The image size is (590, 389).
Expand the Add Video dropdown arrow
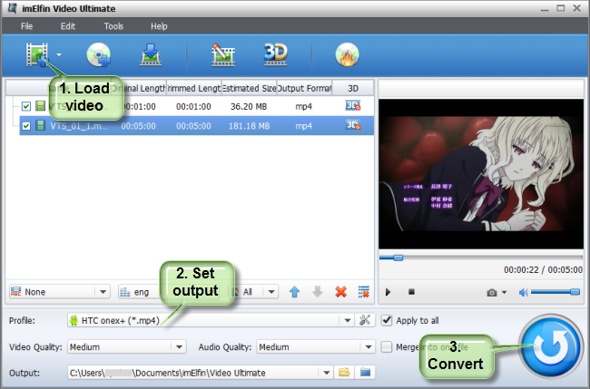(x=59, y=55)
